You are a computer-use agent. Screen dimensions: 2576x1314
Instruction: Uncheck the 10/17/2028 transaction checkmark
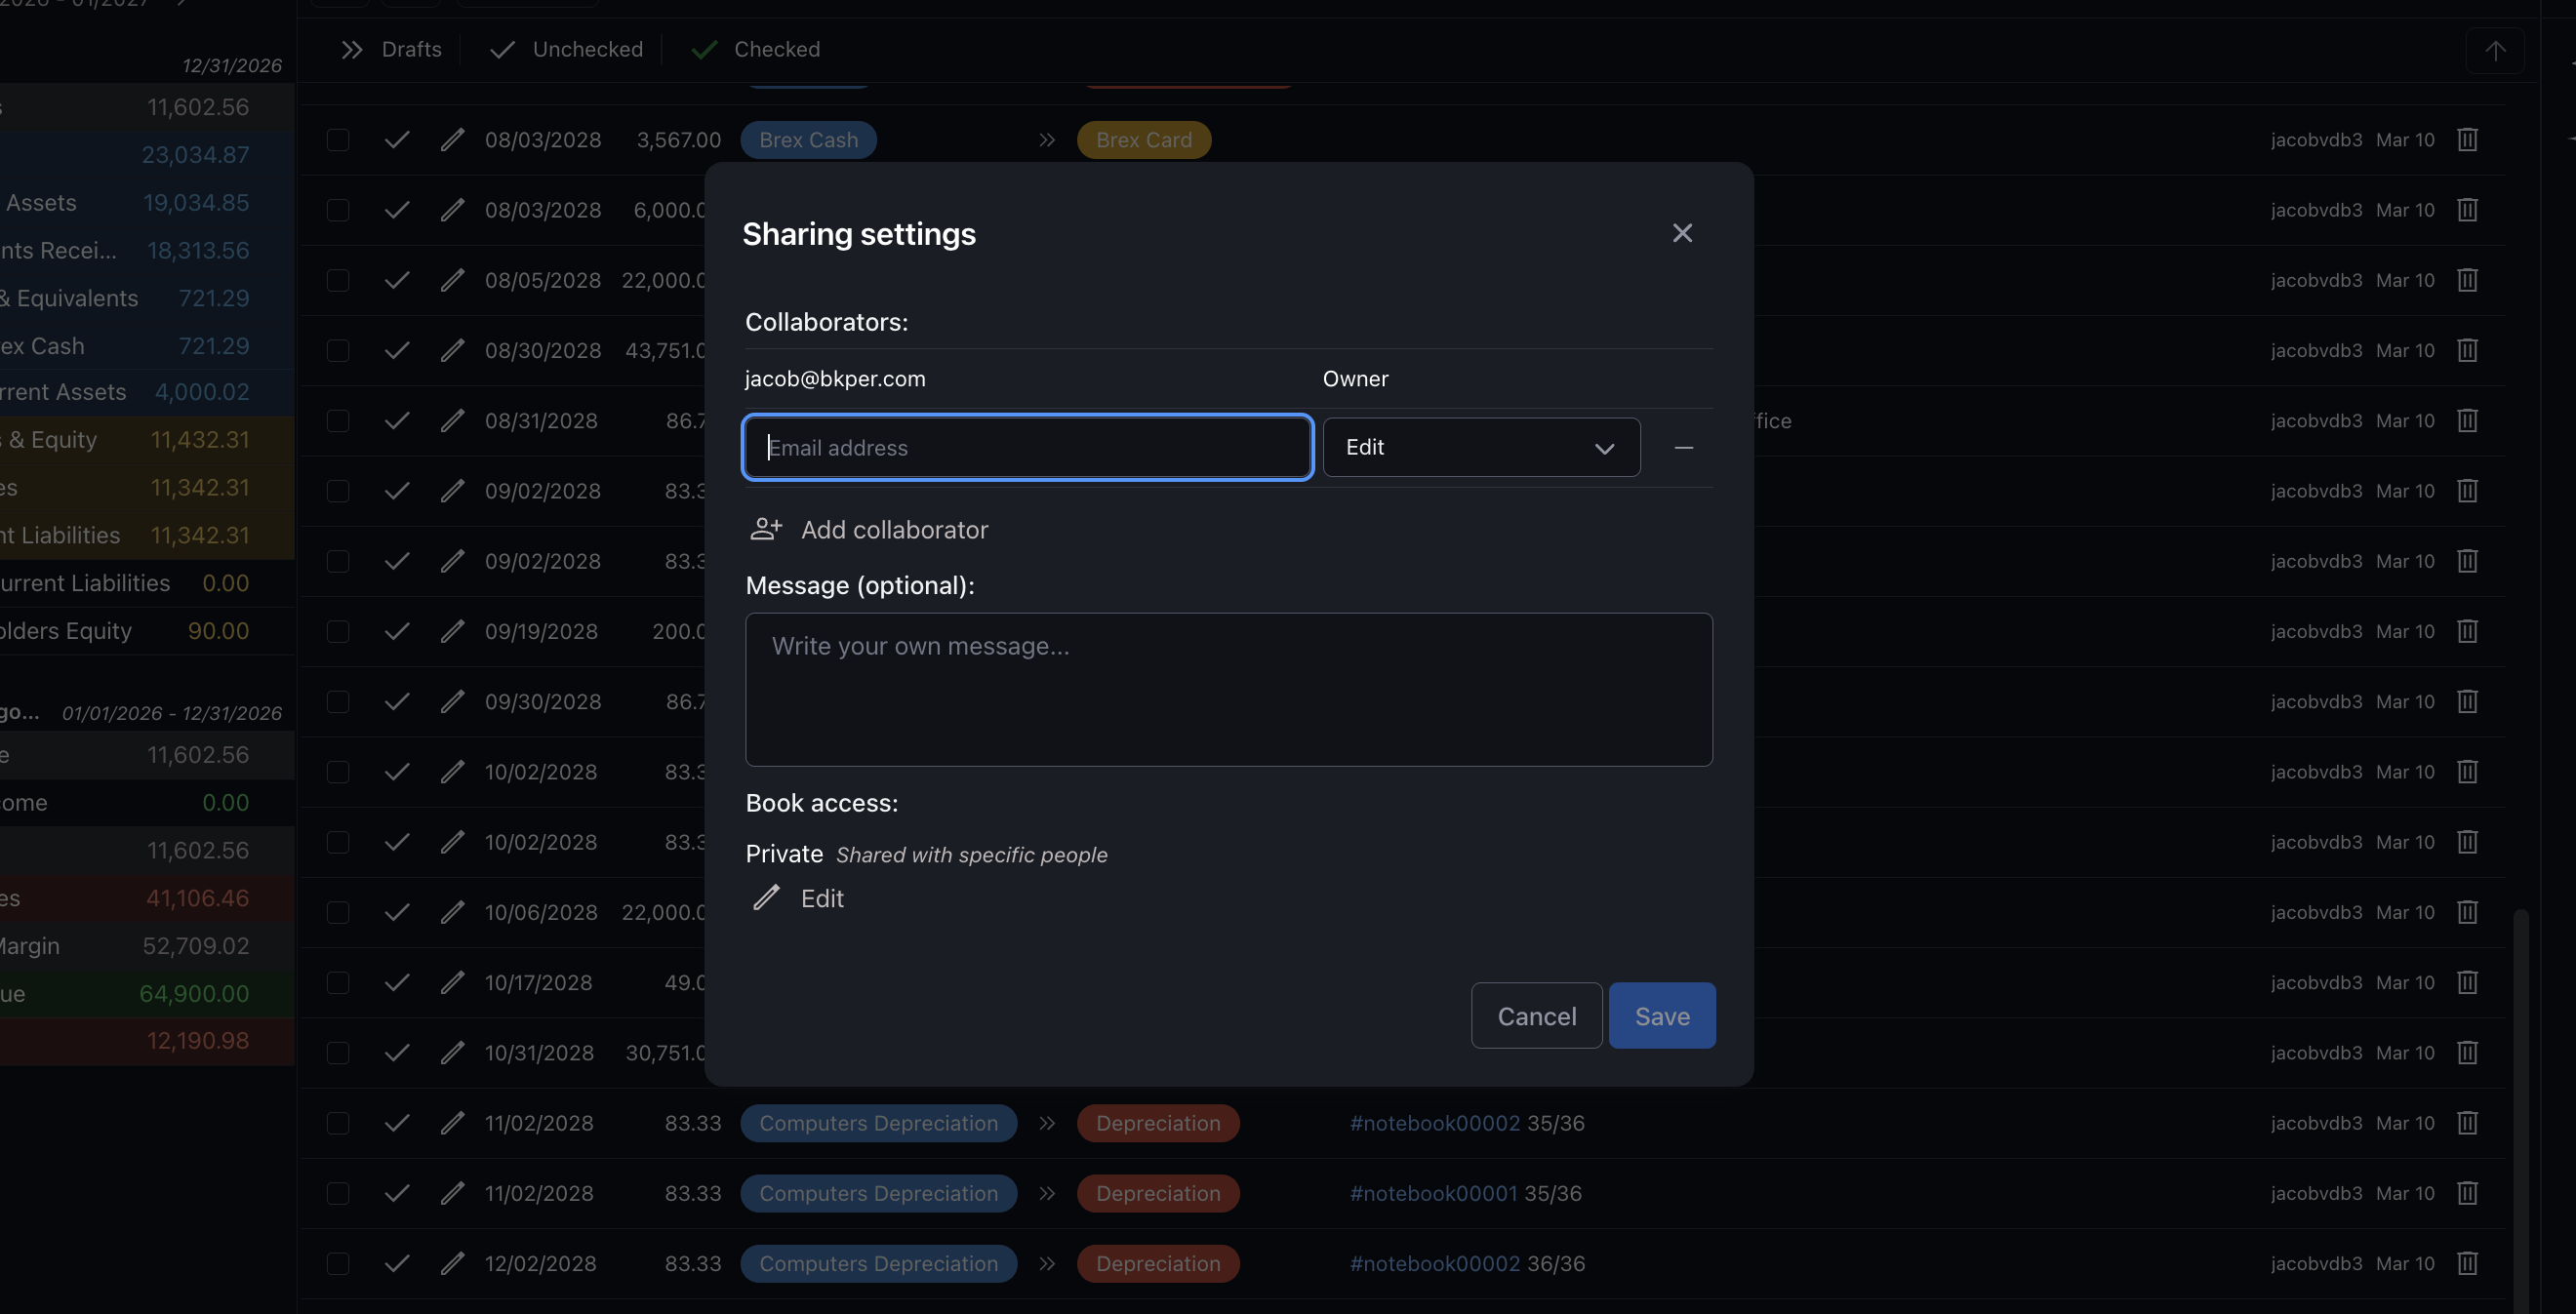tap(397, 982)
